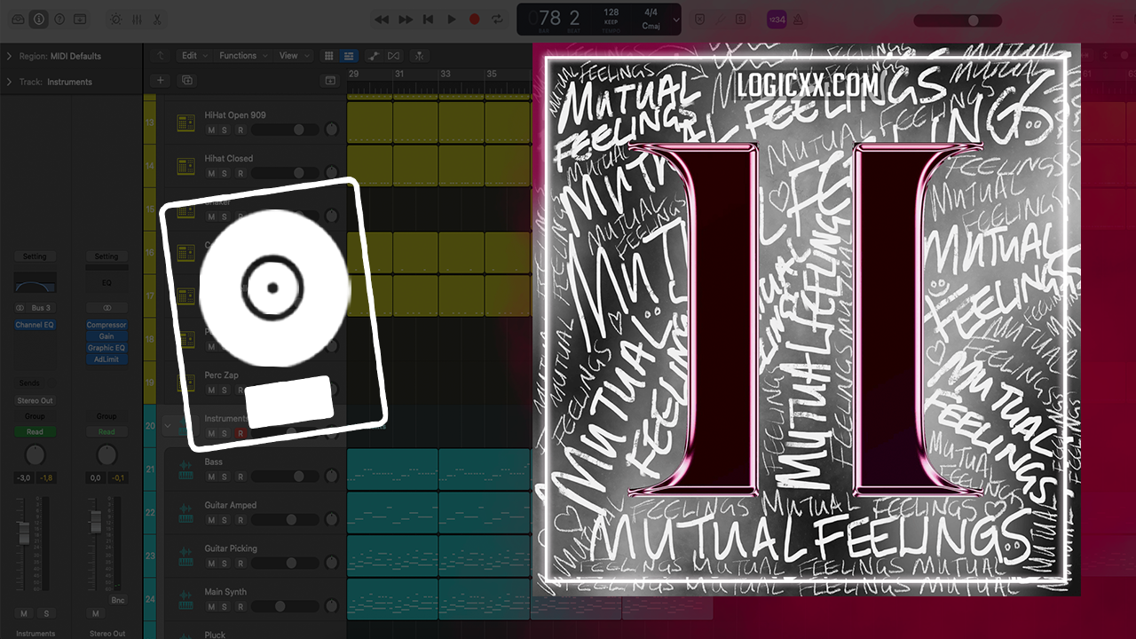The width and height of the screenshot is (1136, 639).
Task: Expand the Region MIDI Defaults disclosure
Action: pos(9,56)
